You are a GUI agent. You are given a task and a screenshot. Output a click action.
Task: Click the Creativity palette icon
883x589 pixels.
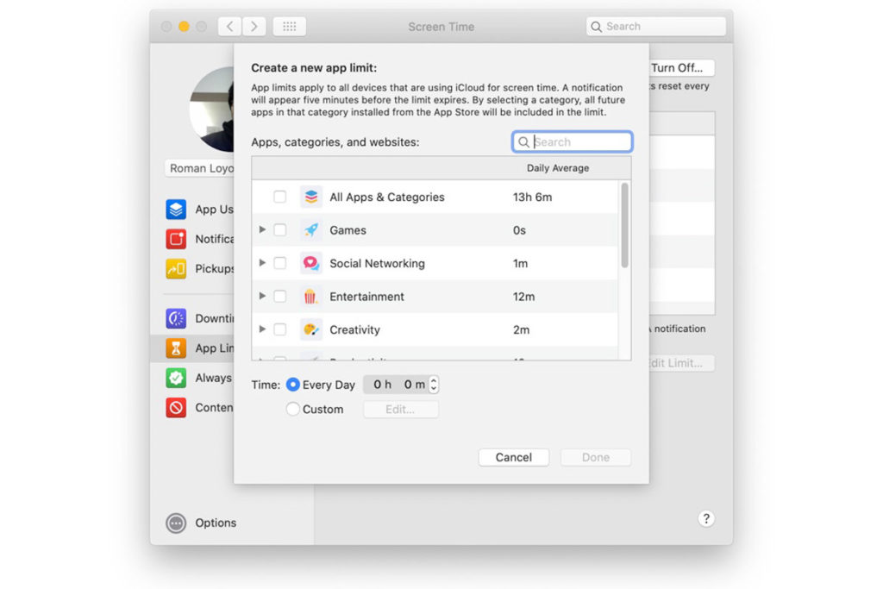(310, 329)
